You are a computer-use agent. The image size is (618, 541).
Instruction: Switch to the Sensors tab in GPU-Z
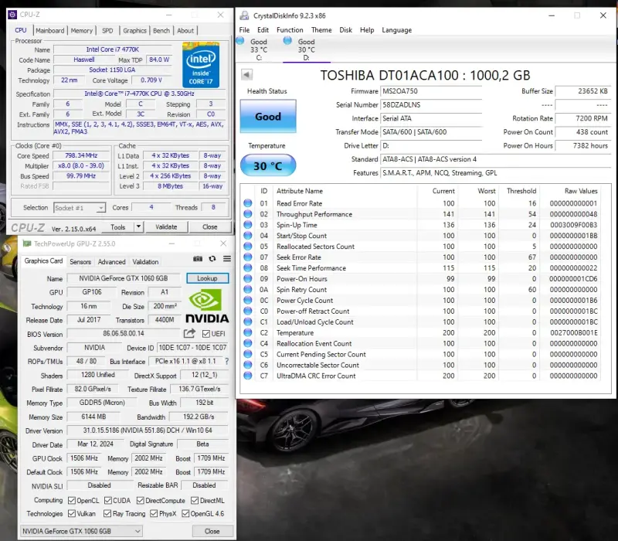tap(80, 262)
